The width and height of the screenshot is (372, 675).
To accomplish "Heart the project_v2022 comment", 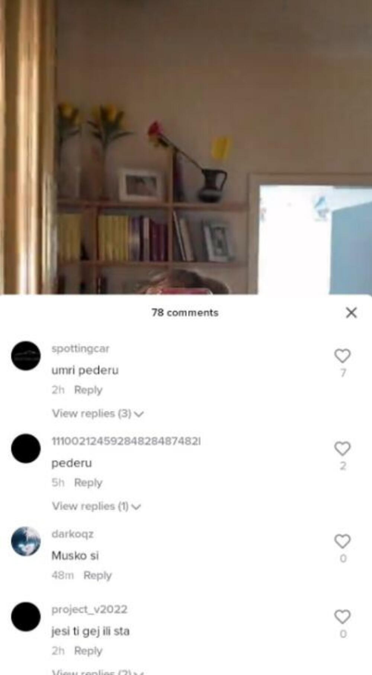I will [342, 617].
